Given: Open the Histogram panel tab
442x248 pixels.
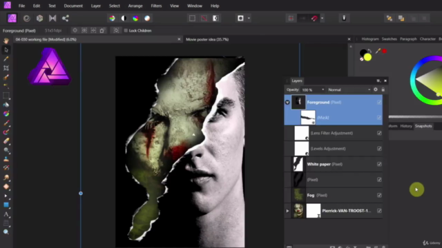Looking at the screenshot, I should [x=370, y=39].
